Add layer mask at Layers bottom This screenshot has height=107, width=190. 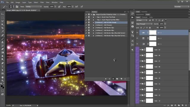tap(172, 106)
